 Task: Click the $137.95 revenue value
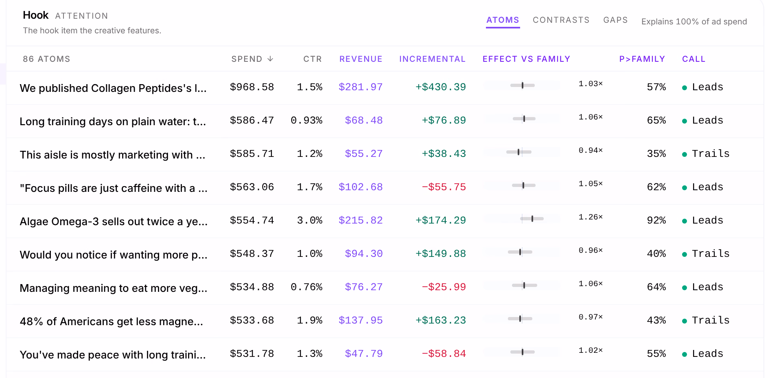click(x=361, y=320)
